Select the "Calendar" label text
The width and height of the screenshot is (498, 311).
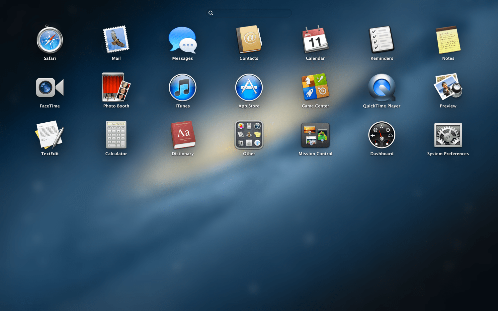tap(315, 58)
